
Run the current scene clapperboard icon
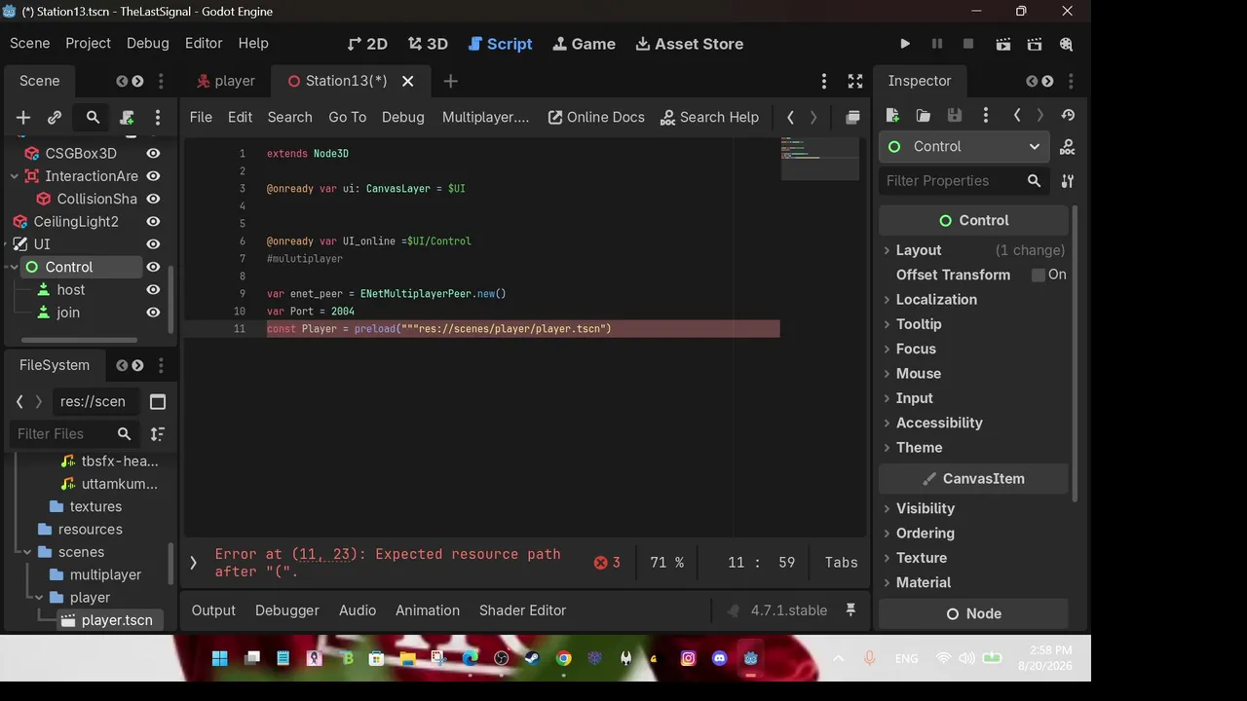pos(1003,44)
